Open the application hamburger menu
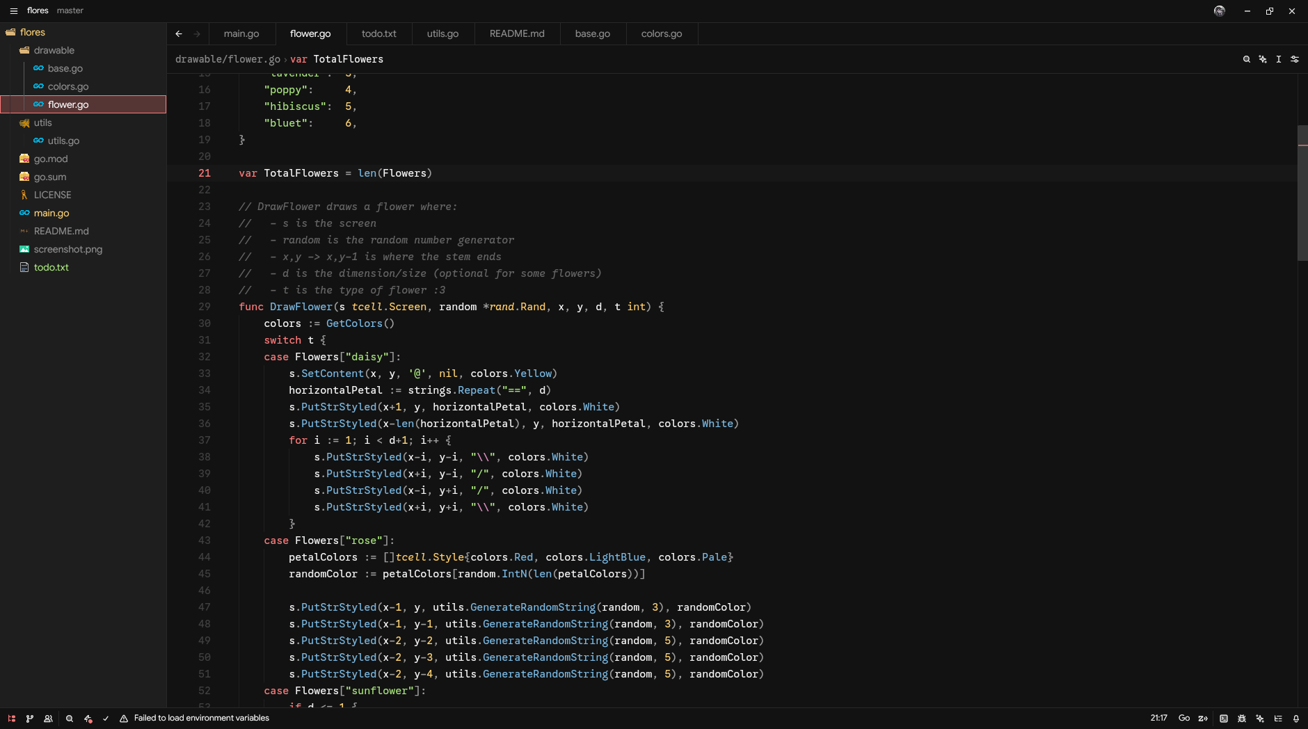The image size is (1308, 729). click(13, 10)
